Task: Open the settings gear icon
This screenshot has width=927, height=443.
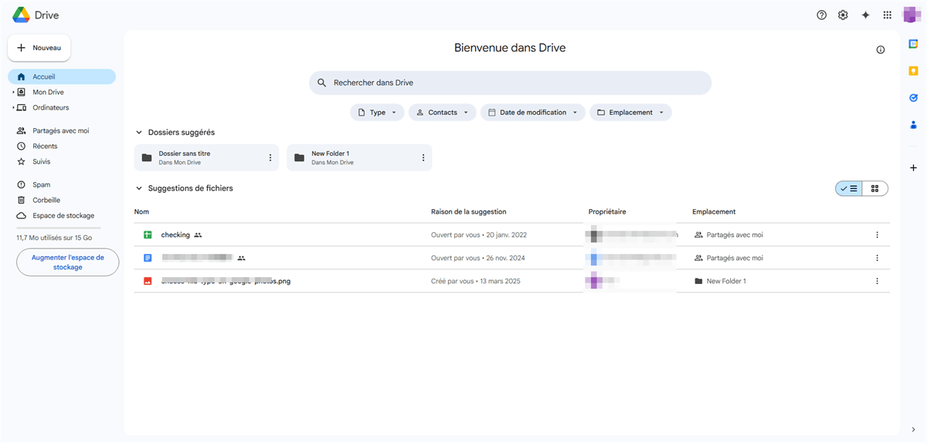Action: [844, 15]
